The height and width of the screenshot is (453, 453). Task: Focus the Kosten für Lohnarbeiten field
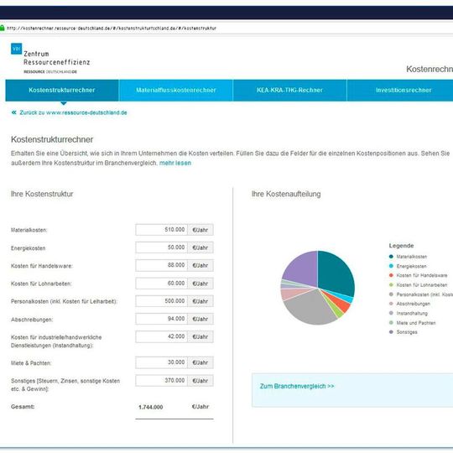point(162,284)
